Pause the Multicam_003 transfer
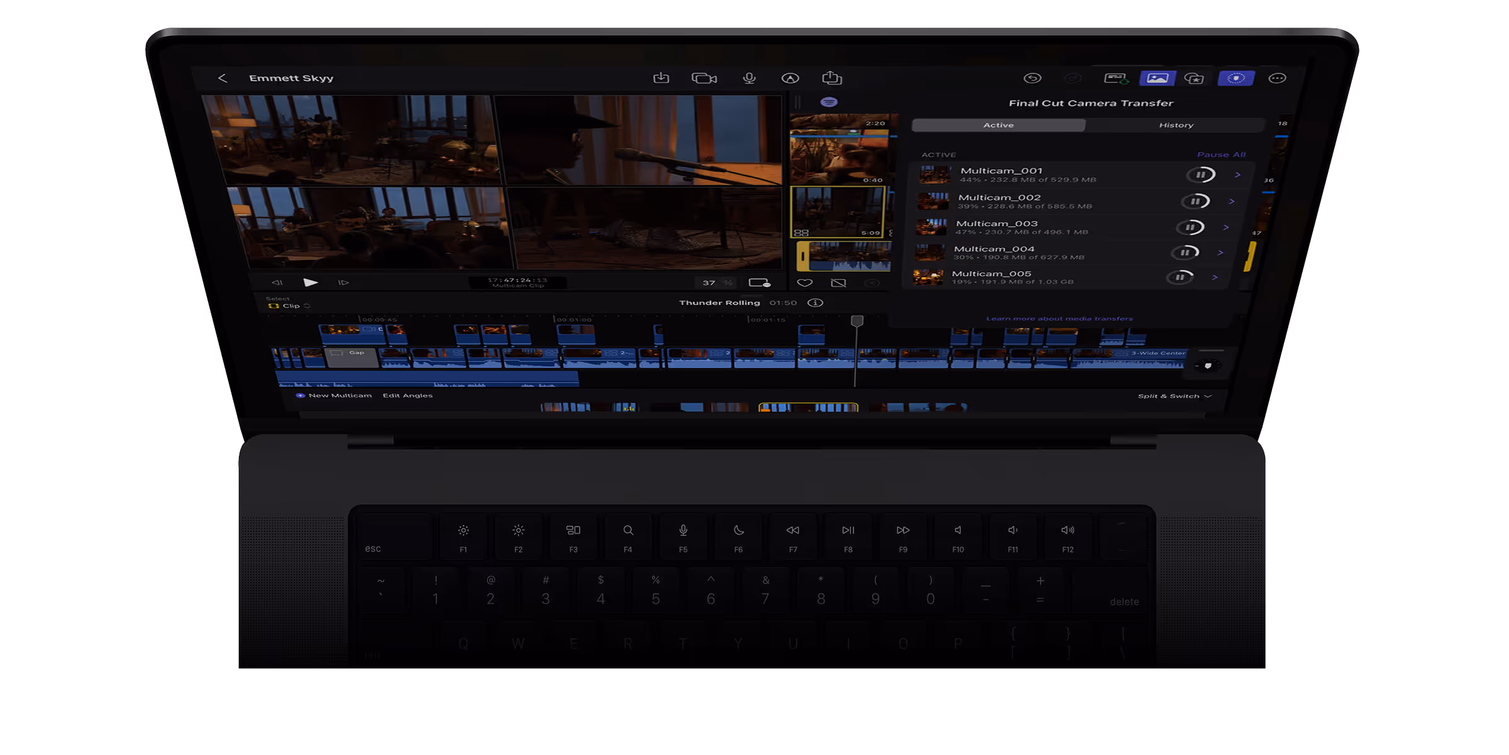This screenshot has height=755, width=1509. click(1190, 227)
